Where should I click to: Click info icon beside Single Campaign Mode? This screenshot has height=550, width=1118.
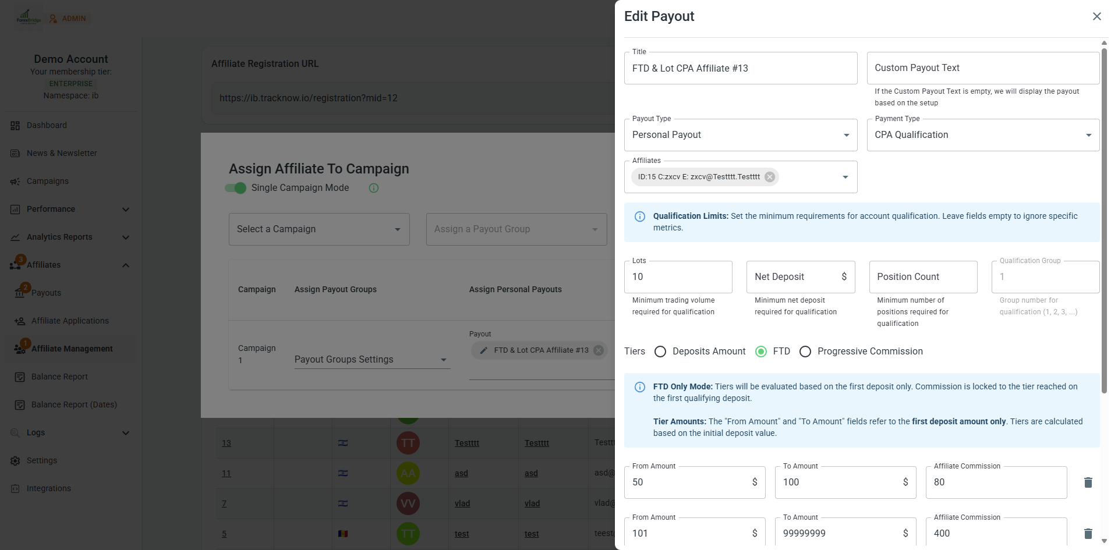pyautogui.click(x=374, y=188)
